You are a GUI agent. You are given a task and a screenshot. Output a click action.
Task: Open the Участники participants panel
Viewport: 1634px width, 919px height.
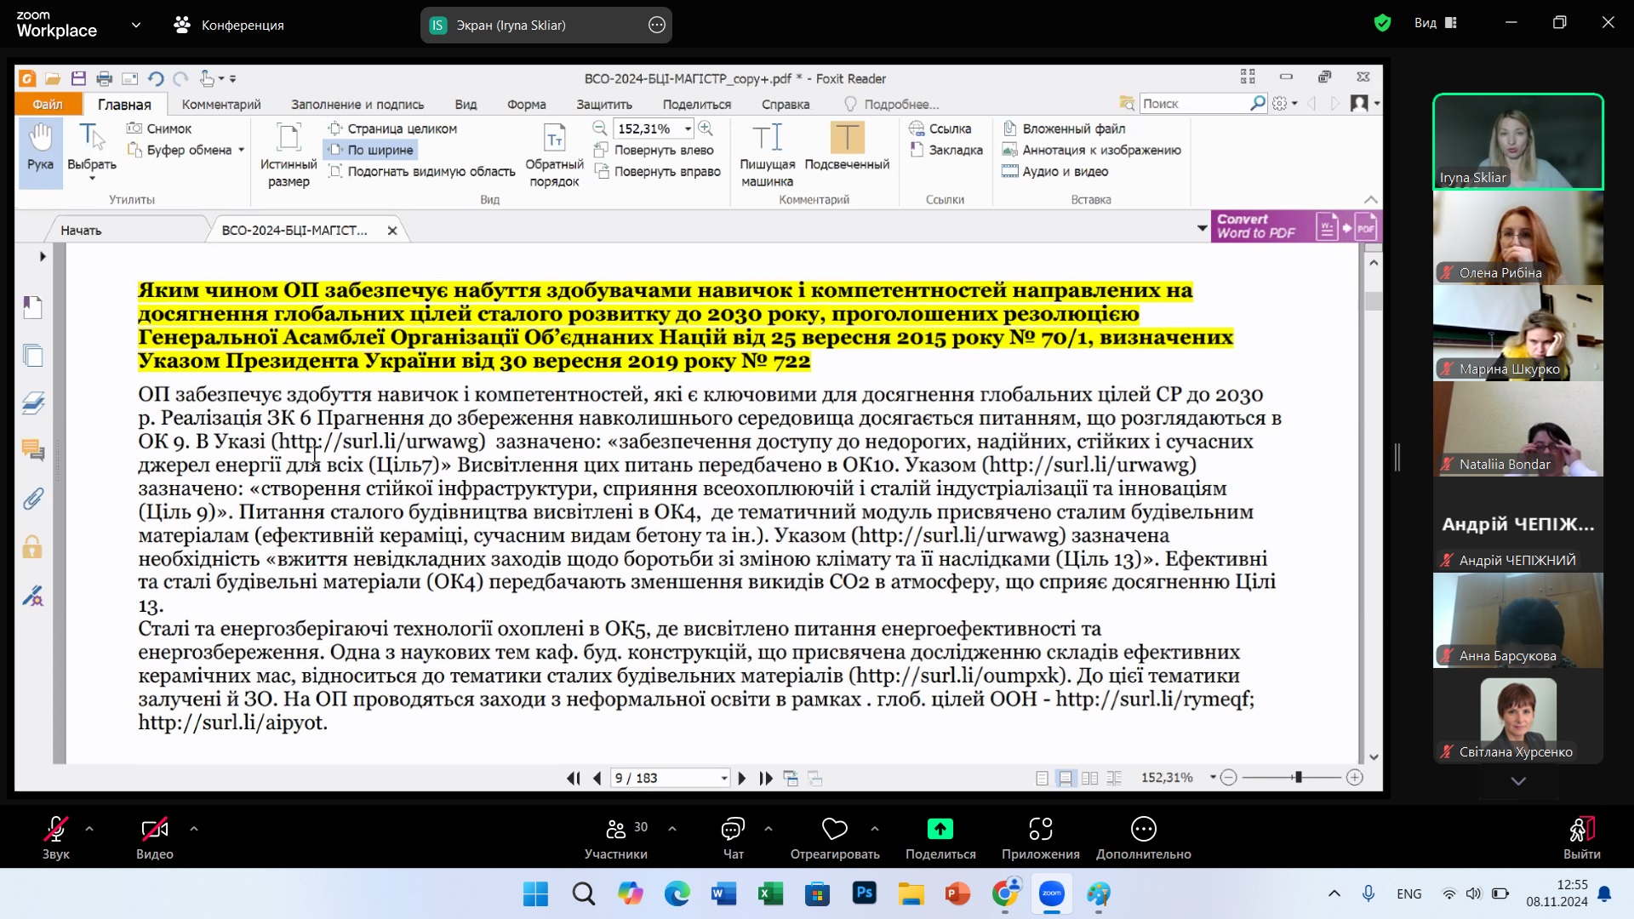pyautogui.click(x=616, y=838)
